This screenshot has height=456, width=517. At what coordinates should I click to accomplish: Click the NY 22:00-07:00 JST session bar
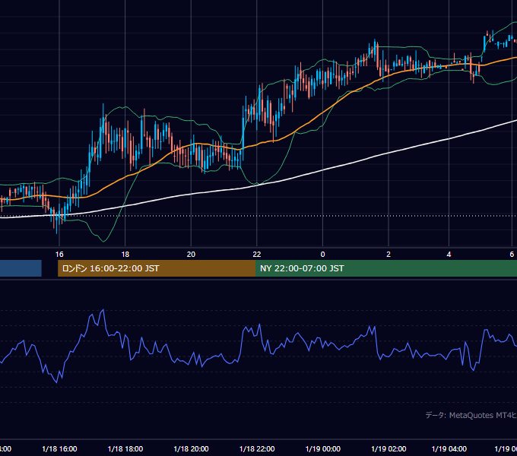[x=386, y=268]
